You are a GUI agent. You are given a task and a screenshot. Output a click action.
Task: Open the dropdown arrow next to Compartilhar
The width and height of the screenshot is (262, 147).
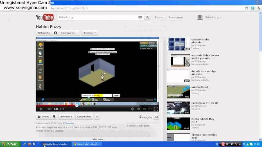(97, 117)
